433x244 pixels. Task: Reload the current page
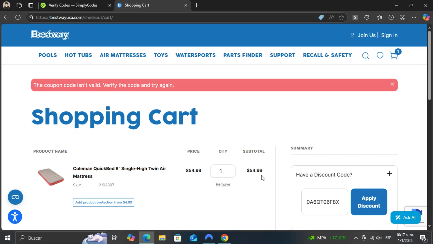[18, 17]
